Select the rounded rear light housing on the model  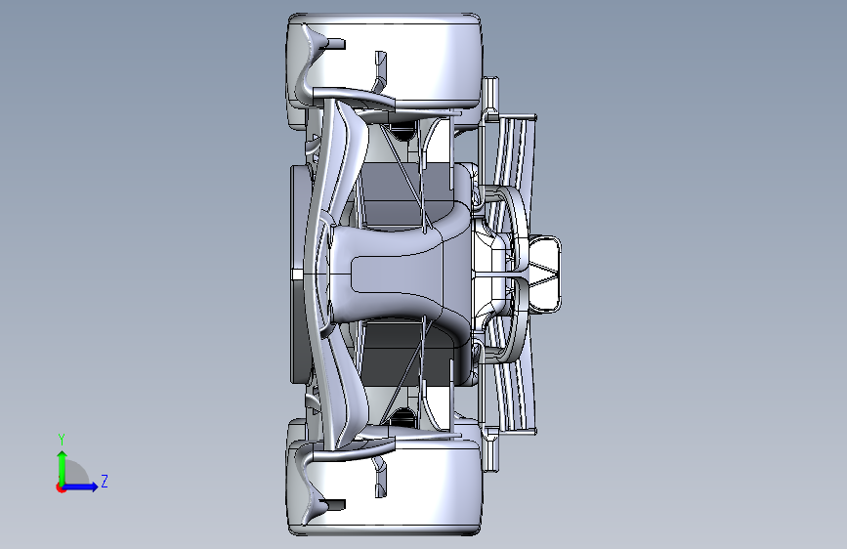pos(544,274)
